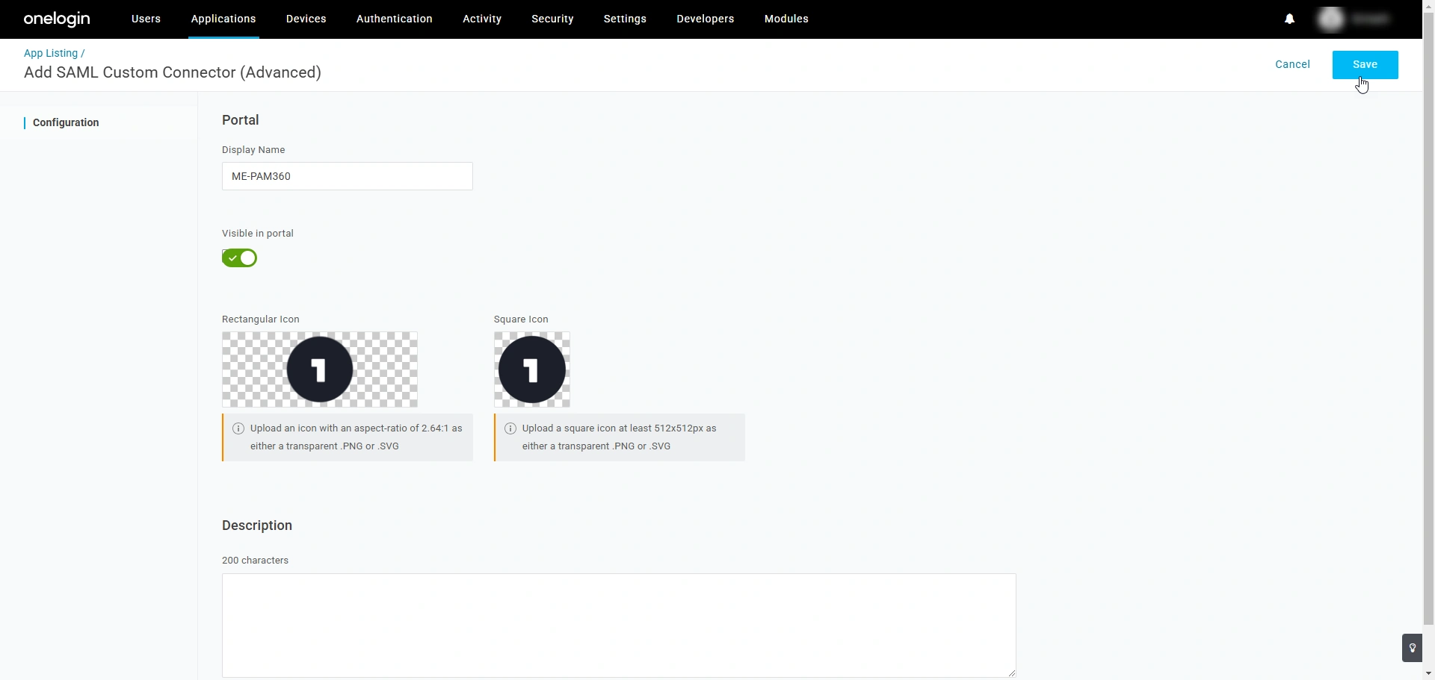Image resolution: width=1435 pixels, height=680 pixels.
Task: Disable the Visible in portal toggle
Action: 238,258
